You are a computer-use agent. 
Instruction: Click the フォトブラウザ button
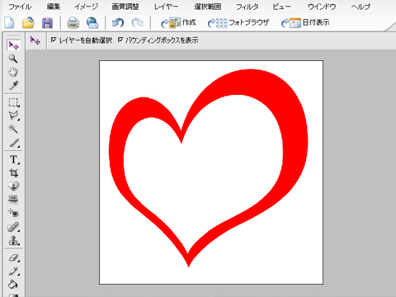(238, 23)
